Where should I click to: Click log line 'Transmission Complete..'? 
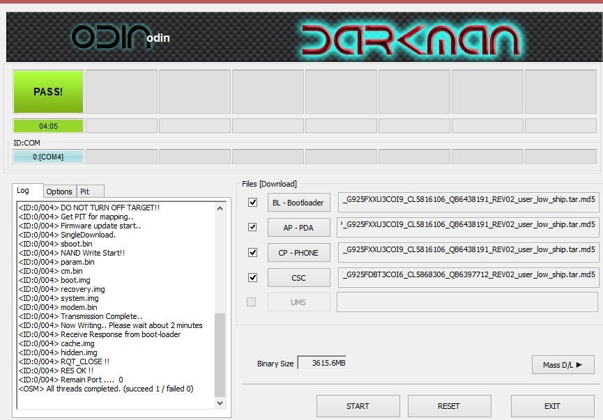pyautogui.click(x=80, y=316)
